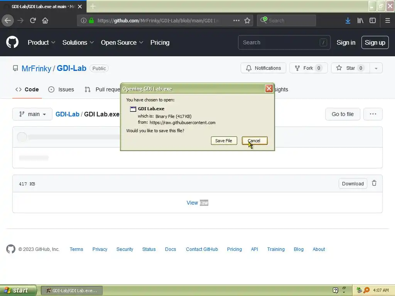This screenshot has height=296, width=395.
Task: Open the GDI-Lab repository title link
Action: click(71, 68)
